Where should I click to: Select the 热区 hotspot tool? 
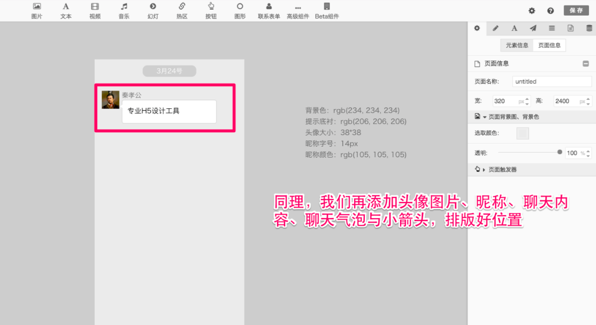(182, 11)
